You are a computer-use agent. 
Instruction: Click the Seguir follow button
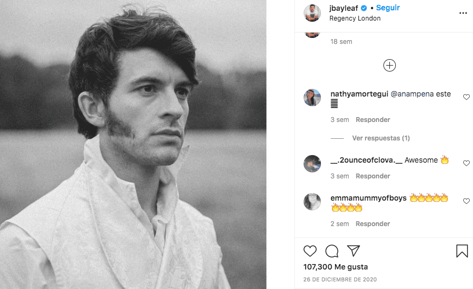click(388, 8)
